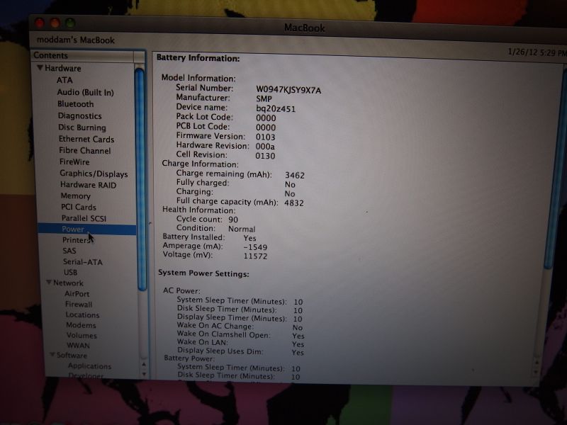The width and height of the screenshot is (567, 425).
Task: Click the sidebar blue scroll thumb
Action: click(x=140, y=179)
